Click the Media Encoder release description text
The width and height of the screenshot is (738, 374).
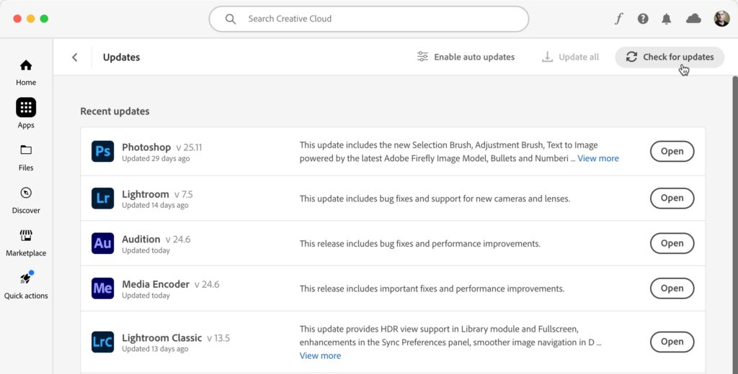tap(432, 288)
